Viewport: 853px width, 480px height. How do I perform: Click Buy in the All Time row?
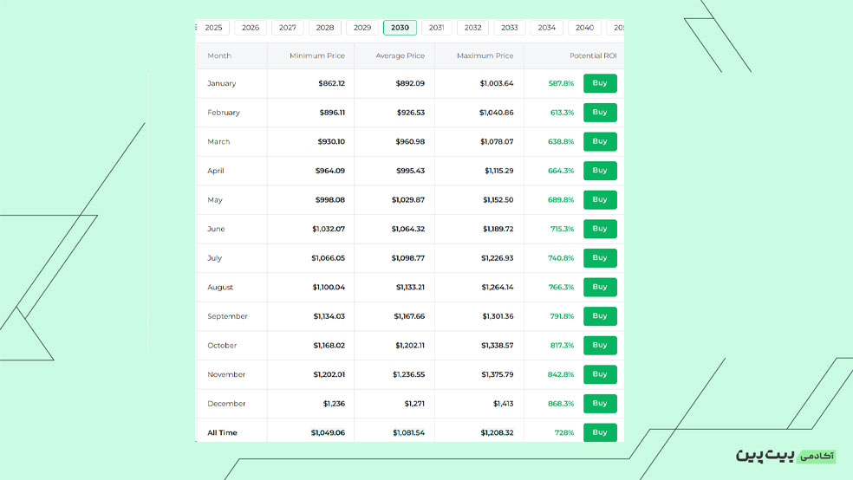point(600,431)
